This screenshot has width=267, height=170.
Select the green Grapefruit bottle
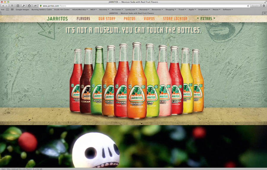click(x=97, y=80)
